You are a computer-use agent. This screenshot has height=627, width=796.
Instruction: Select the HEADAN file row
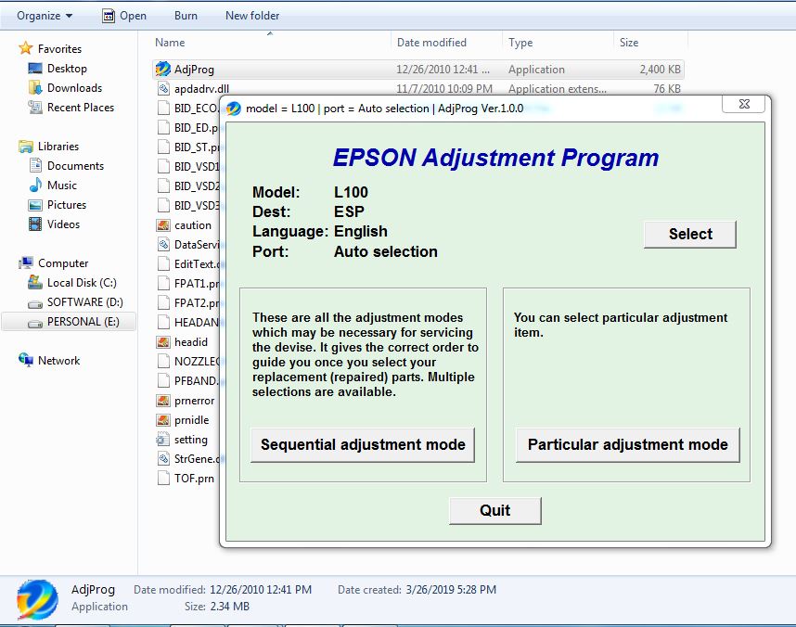[x=186, y=323]
